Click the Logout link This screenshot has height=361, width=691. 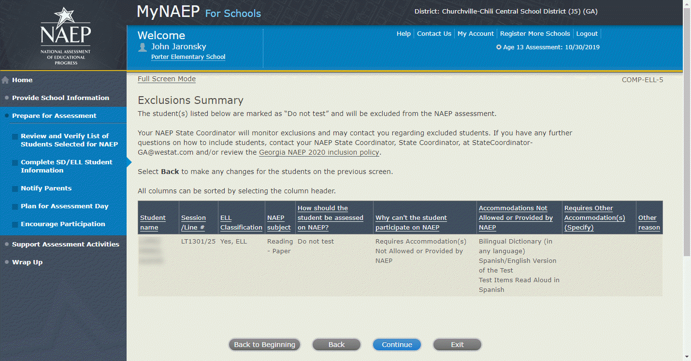pyautogui.click(x=587, y=34)
